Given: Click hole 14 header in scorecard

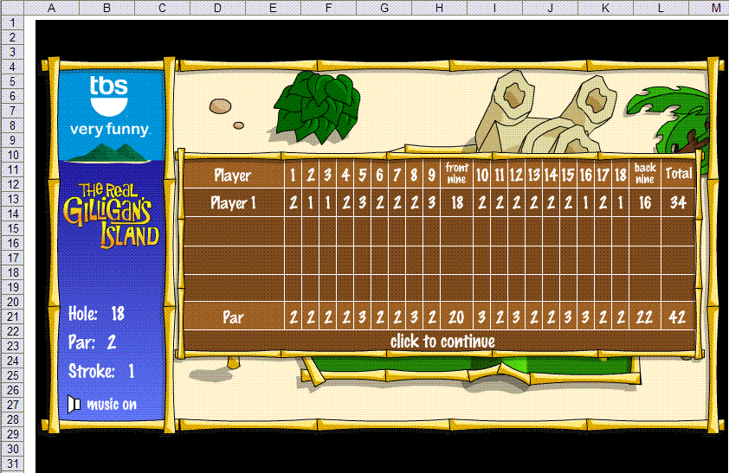Looking at the screenshot, I should point(551,175).
